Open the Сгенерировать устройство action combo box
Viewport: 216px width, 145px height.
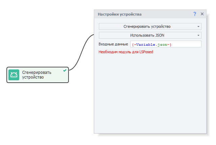147,26
